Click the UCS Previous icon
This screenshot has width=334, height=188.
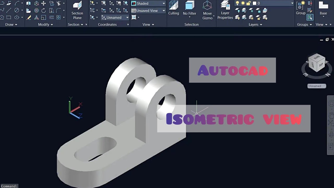[104, 10]
